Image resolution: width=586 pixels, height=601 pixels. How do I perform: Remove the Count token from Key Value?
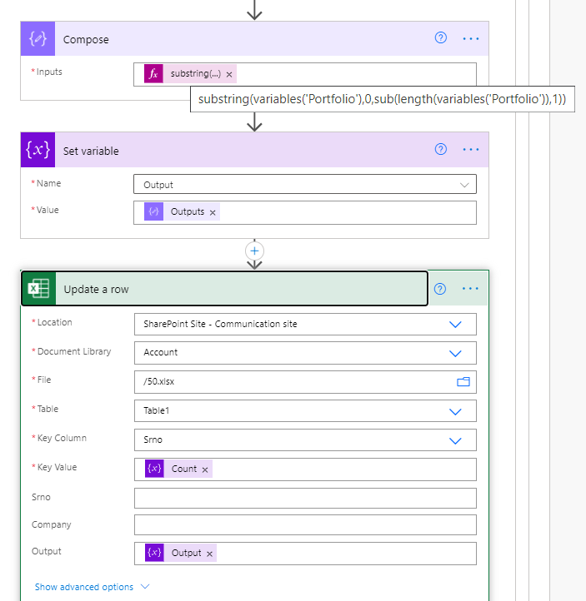coord(205,469)
